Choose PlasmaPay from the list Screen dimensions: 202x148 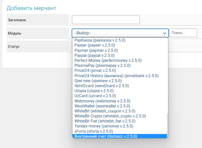point(102,65)
